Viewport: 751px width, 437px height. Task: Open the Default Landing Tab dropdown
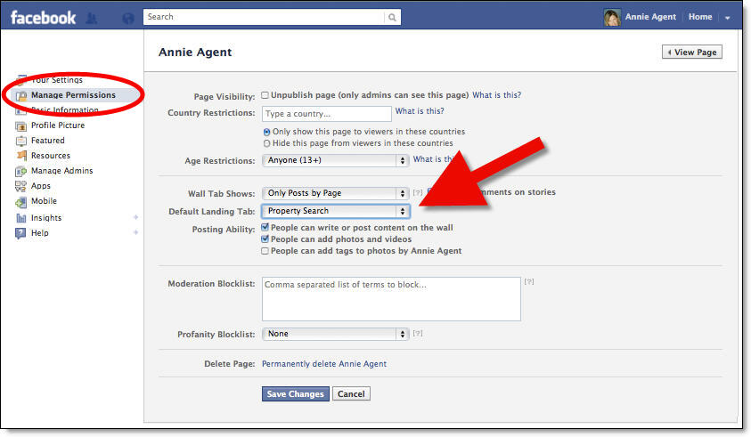point(335,211)
